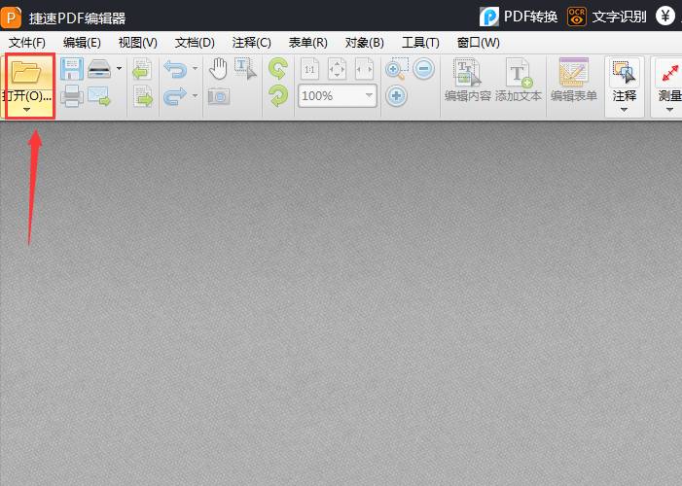
Task: Click the Zoom in plus icon
Action: pyautogui.click(x=396, y=96)
